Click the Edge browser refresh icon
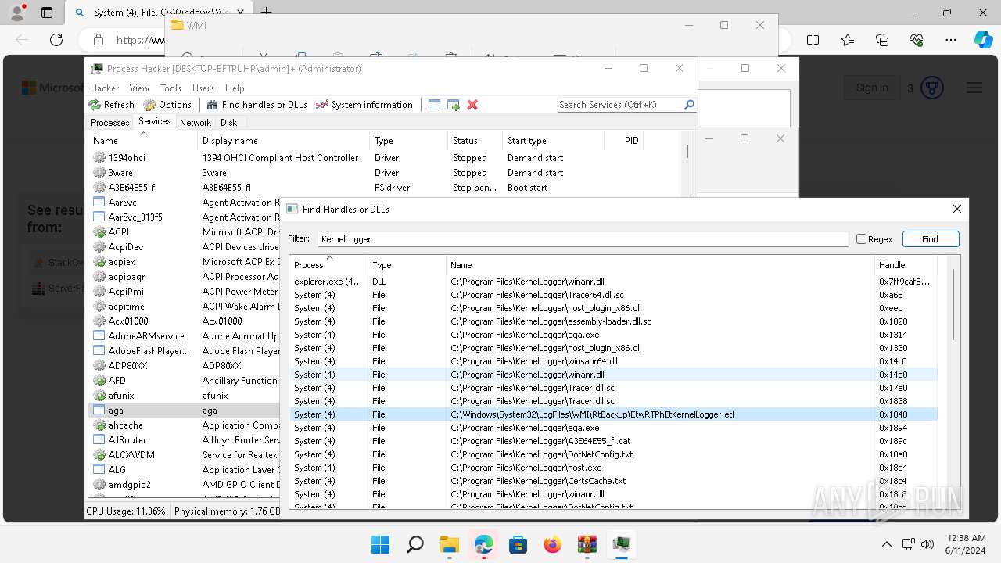The height and width of the screenshot is (563, 1001). click(56, 40)
